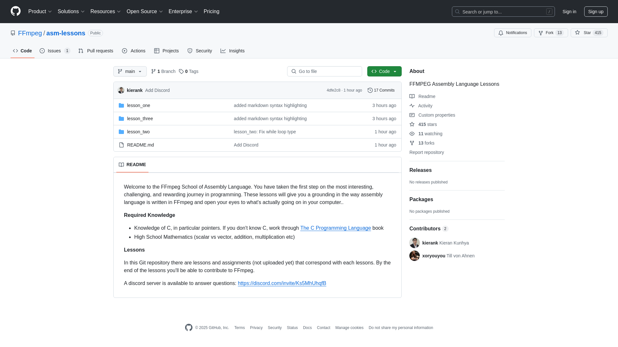Open the GitHub homepage logo
Screen dimensions: 618x347
click(x=15, y=11)
